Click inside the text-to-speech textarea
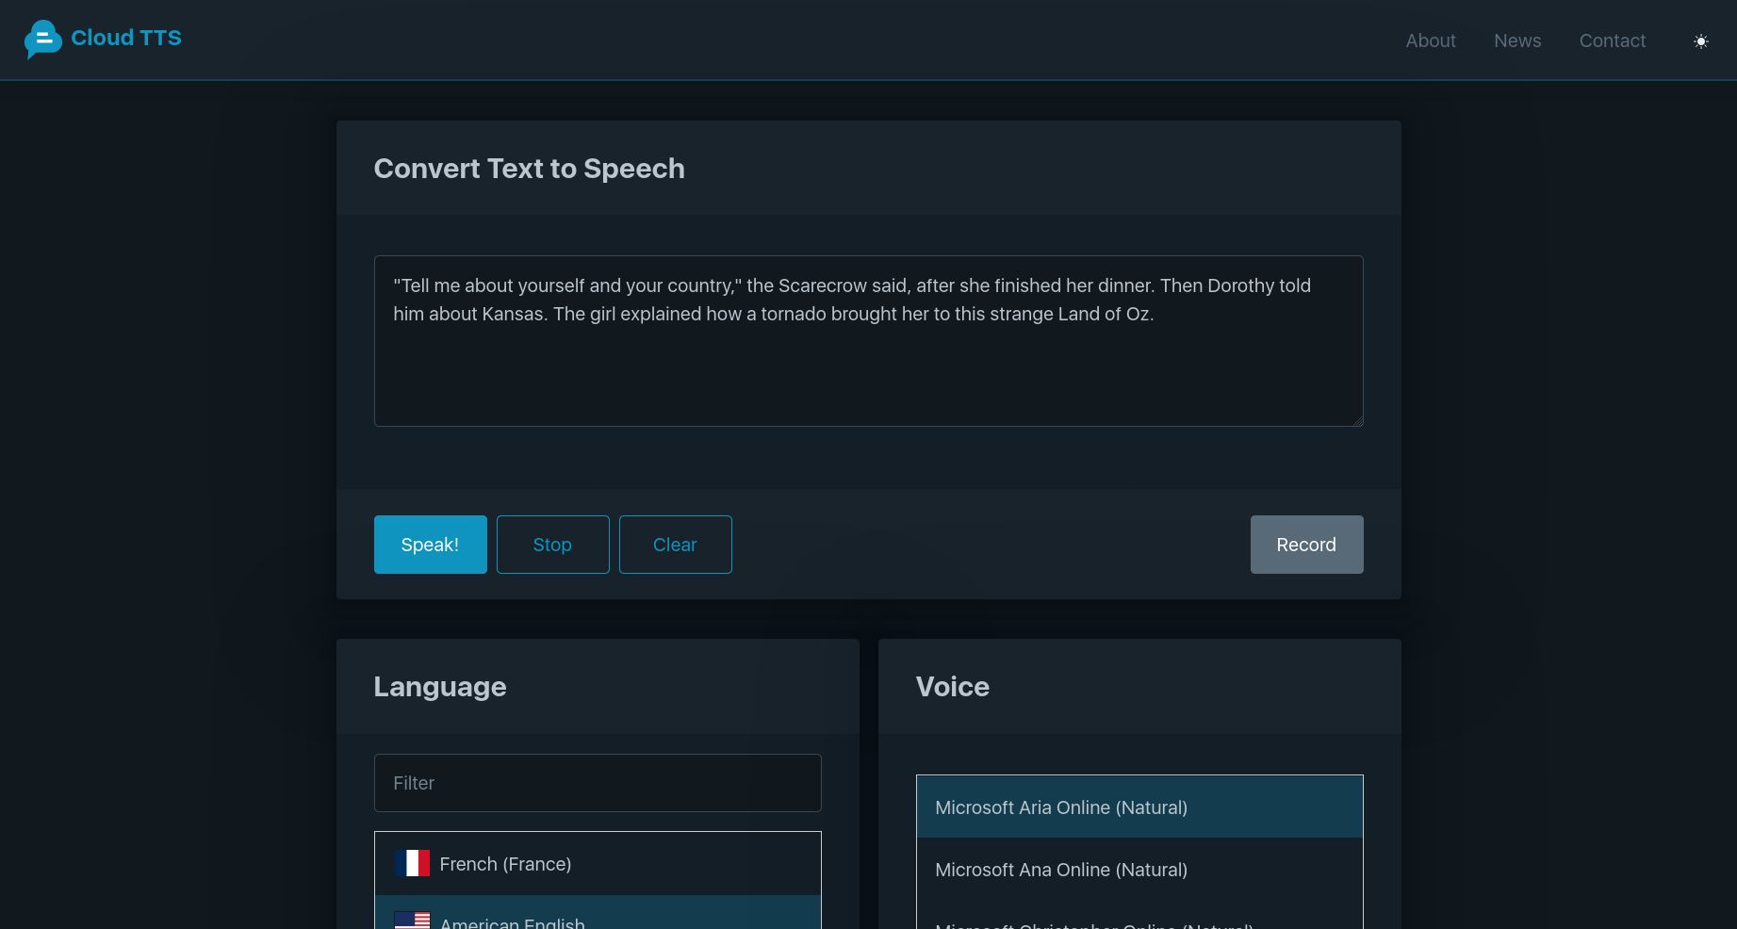Image resolution: width=1737 pixels, height=929 pixels. point(867,341)
